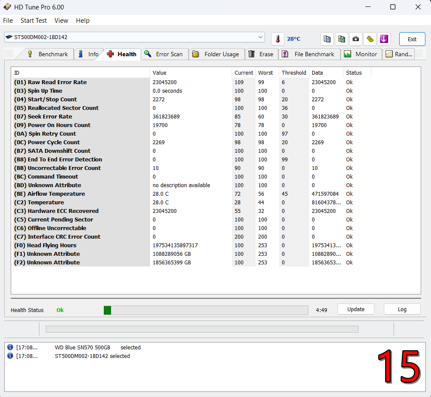Viewport: 431px width, 397px height.
Task: Switch to the Benchmark tab
Action: tap(48, 54)
